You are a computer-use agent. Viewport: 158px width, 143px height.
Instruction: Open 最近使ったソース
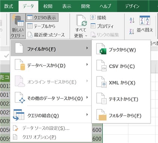(49, 35)
